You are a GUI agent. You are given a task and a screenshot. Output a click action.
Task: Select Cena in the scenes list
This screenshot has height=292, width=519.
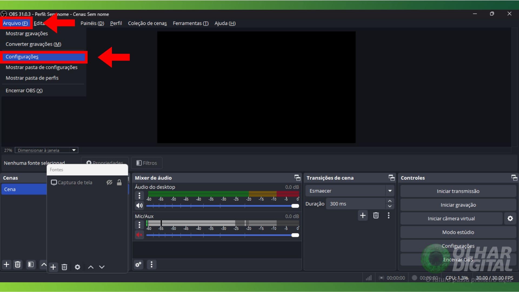point(10,189)
